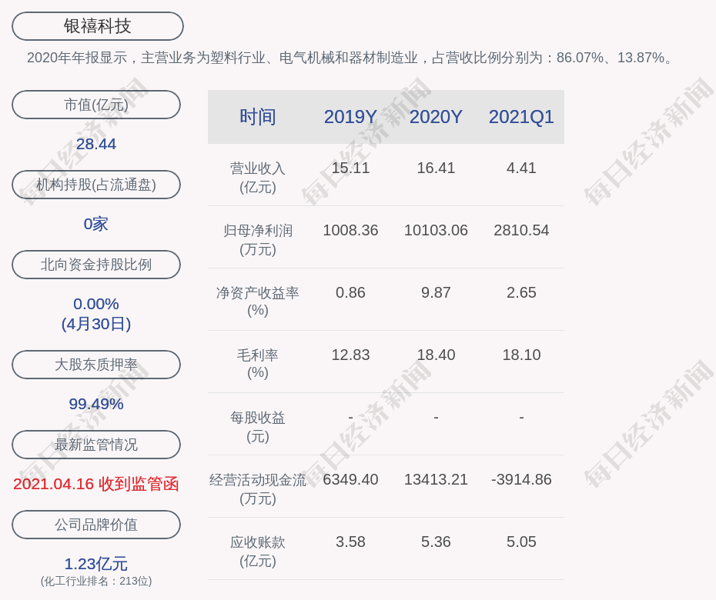Click the 毛利率(%) row label

[258, 364]
